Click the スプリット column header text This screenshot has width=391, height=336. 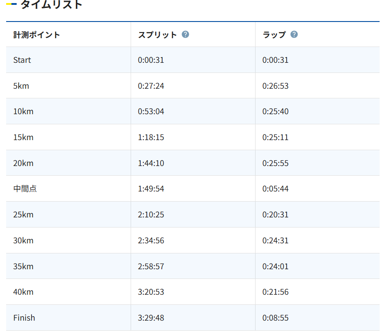point(157,35)
